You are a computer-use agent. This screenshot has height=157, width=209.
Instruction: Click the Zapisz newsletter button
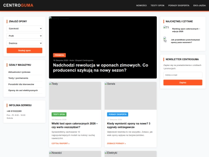coord(183,83)
